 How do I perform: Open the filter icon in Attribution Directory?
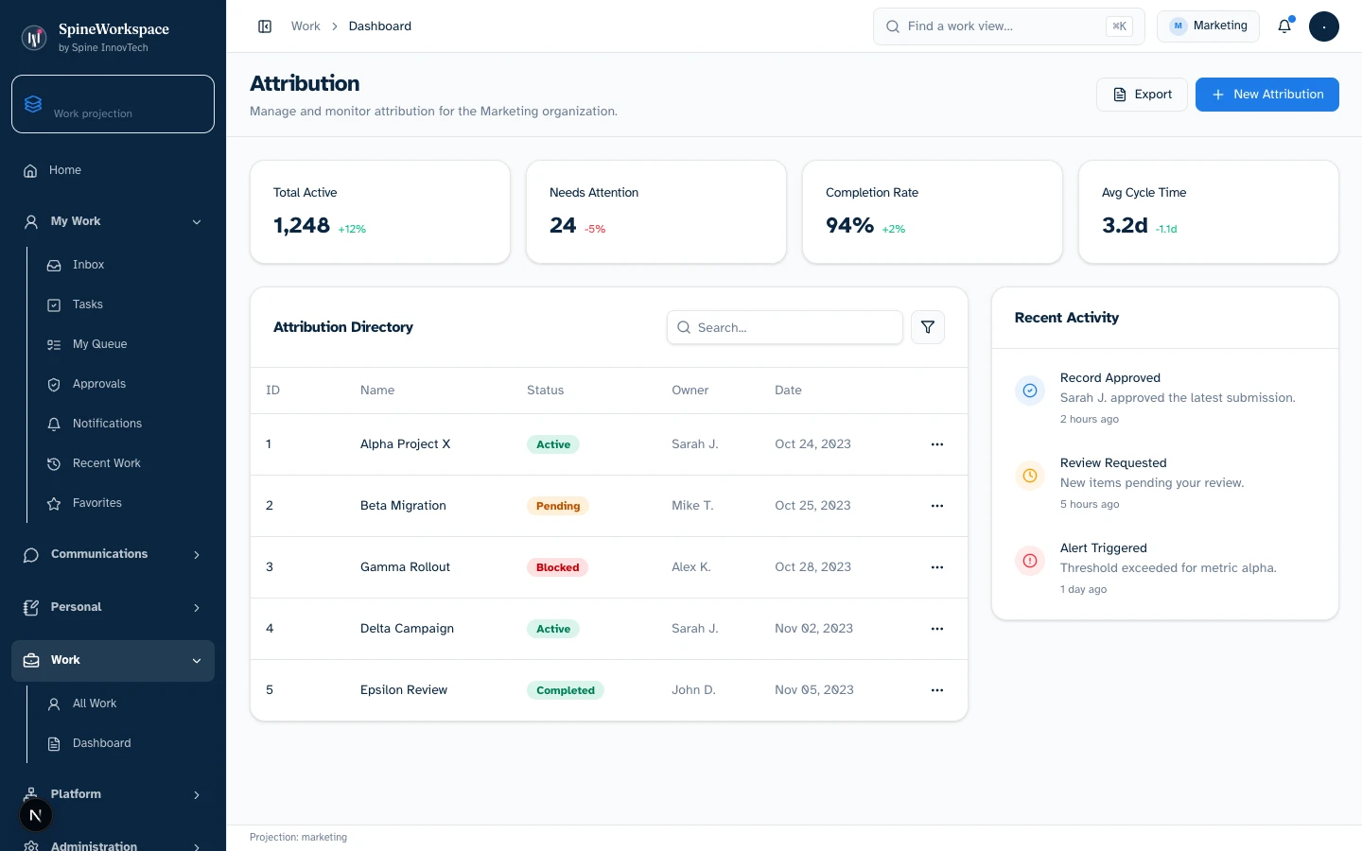pos(928,327)
